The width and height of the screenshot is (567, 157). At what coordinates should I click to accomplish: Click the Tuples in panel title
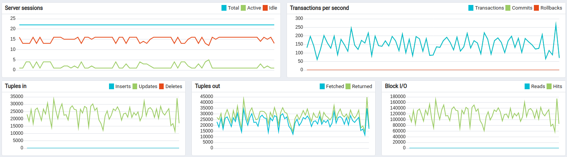[16, 86]
